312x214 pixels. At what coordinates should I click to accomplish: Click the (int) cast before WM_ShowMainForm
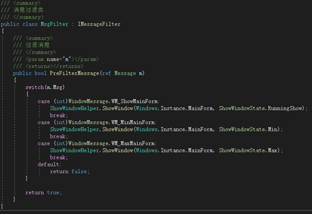[x=61, y=101]
